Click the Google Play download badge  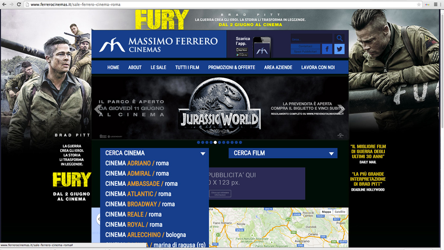click(242, 55)
